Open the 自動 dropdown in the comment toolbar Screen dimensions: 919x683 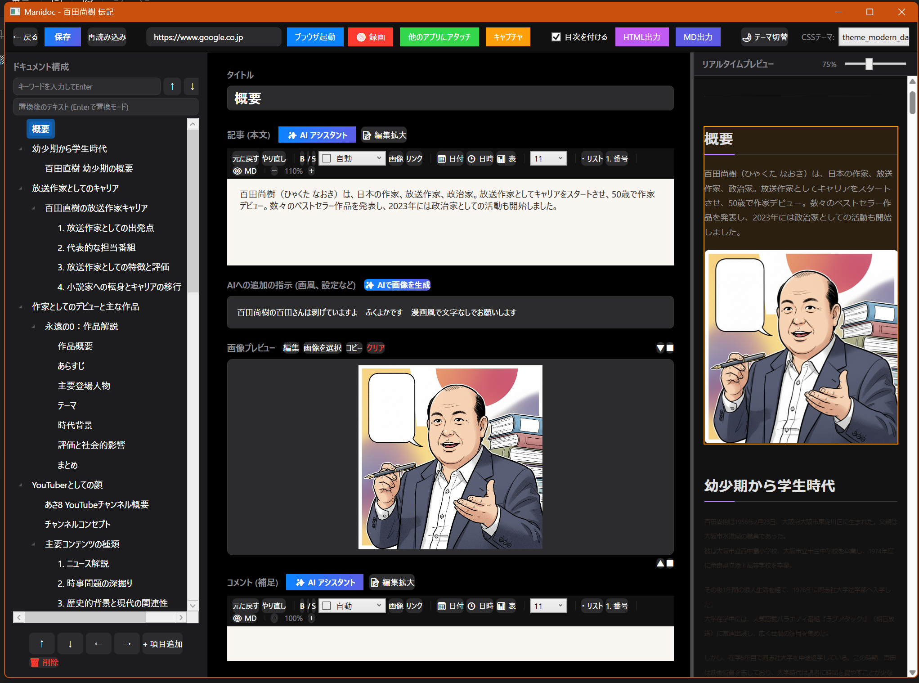click(x=352, y=606)
